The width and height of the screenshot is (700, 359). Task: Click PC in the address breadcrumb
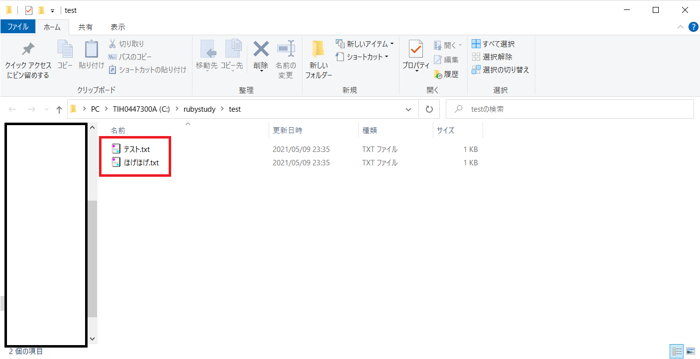pyautogui.click(x=95, y=109)
